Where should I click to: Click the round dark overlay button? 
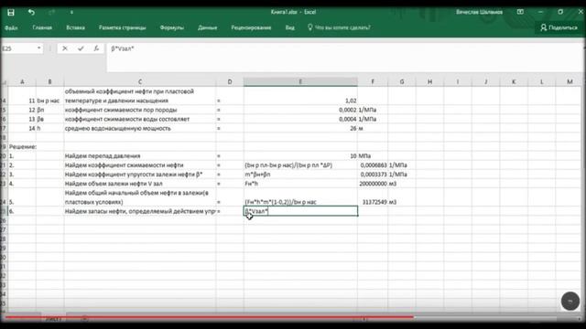point(570,301)
